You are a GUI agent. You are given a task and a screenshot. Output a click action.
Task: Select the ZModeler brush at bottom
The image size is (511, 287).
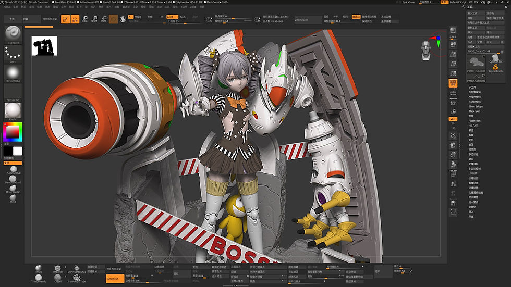point(58,269)
